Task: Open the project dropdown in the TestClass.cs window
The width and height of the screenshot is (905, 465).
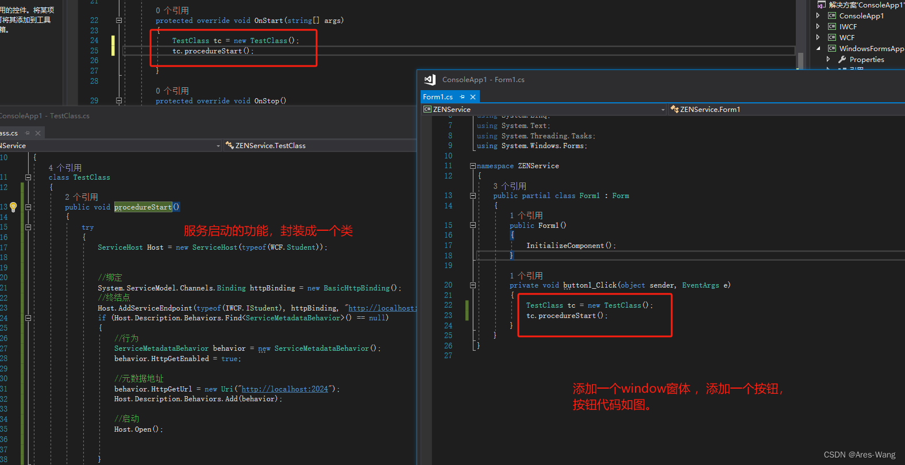Action: 218,146
